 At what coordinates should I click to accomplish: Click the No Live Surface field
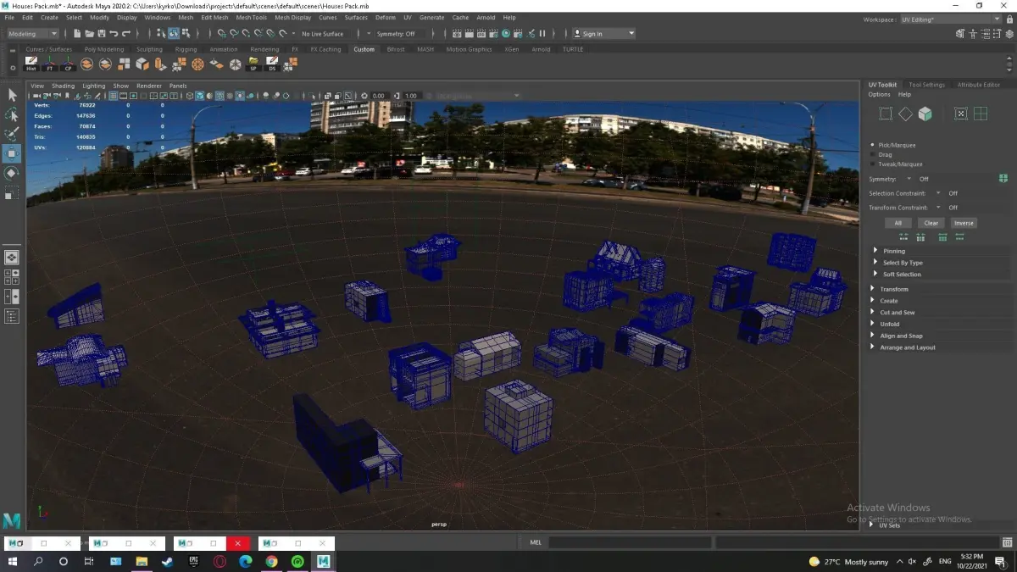pyautogui.click(x=323, y=34)
